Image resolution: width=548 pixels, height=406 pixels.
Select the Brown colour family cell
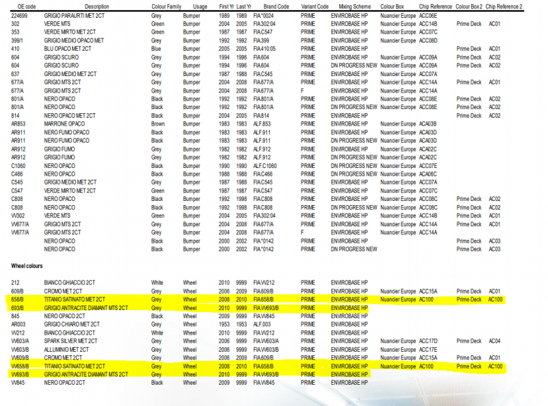point(158,123)
